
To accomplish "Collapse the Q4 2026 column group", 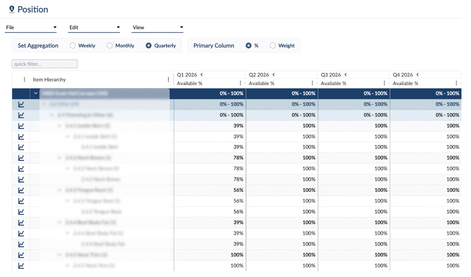I will (x=418, y=75).
